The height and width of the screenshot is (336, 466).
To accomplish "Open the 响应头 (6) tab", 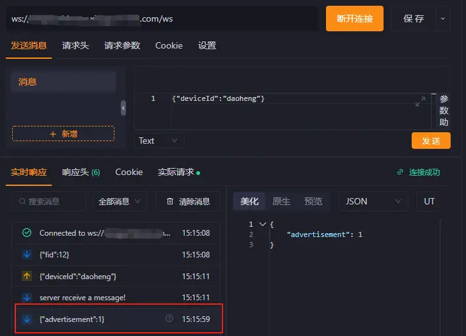I will click(81, 172).
